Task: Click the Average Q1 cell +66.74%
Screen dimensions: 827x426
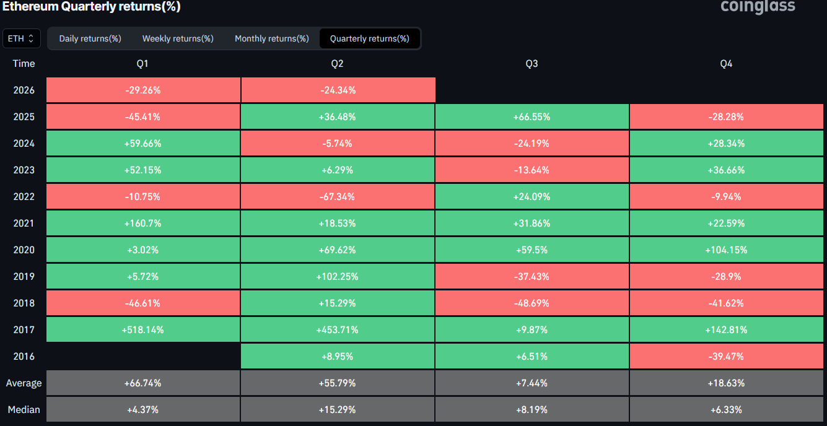Action: 143,383
